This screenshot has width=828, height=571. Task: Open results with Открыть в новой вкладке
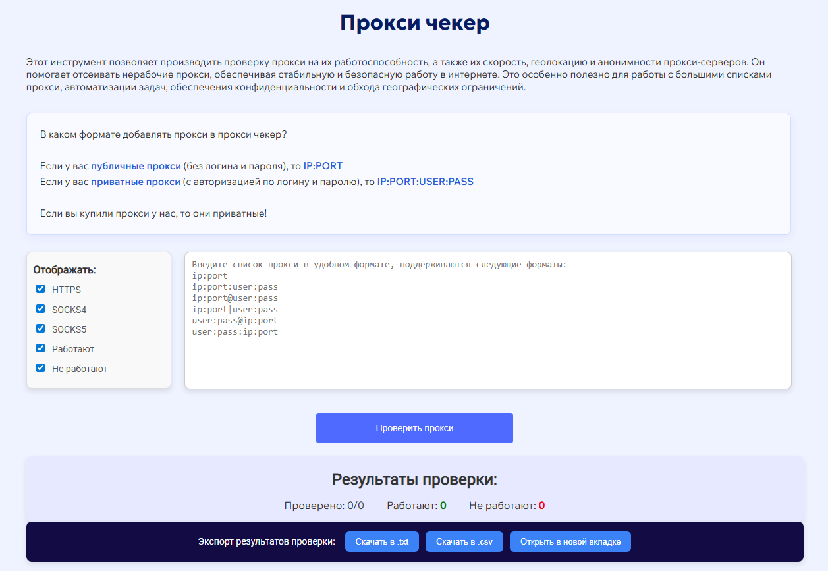[x=570, y=542]
